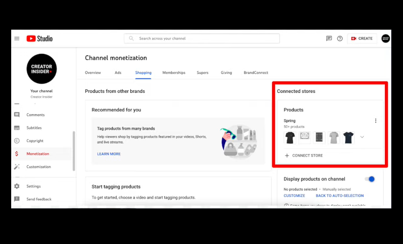Click BACK TO AUTO-SELECTION
403x244 pixels.
(340, 196)
